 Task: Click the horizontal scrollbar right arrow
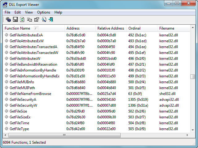(x=187, y=135)
